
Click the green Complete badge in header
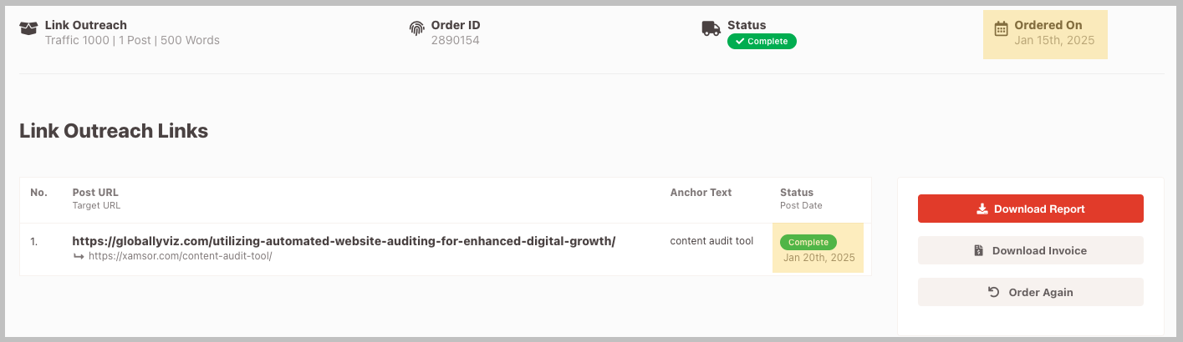click(762, 41)
